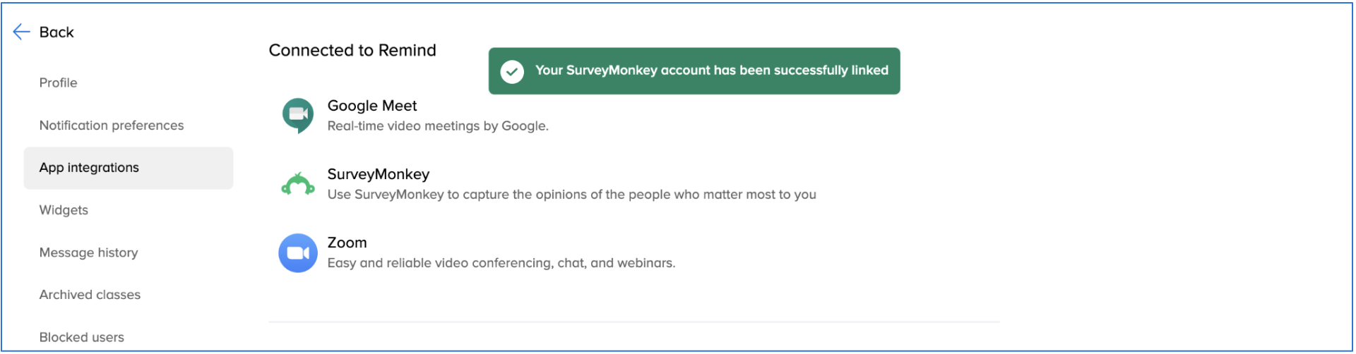This screenshot has height=354, width=1356.
Task: Click the Zoom description text
Action: [x=501, y=263]
